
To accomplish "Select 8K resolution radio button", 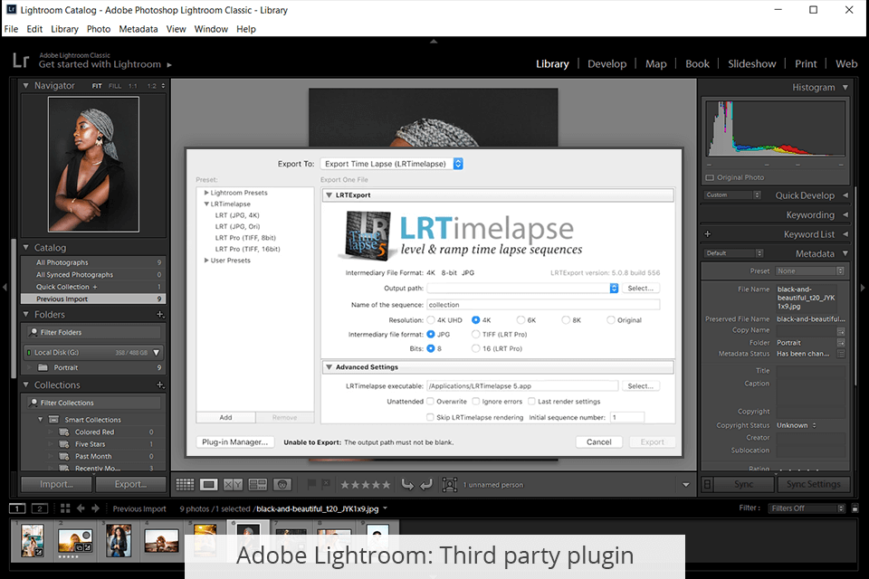I will tap(566, 320).
